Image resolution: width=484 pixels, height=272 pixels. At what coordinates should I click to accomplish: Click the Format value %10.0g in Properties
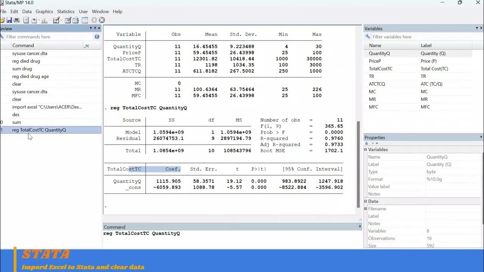click(x=435, y=179)
